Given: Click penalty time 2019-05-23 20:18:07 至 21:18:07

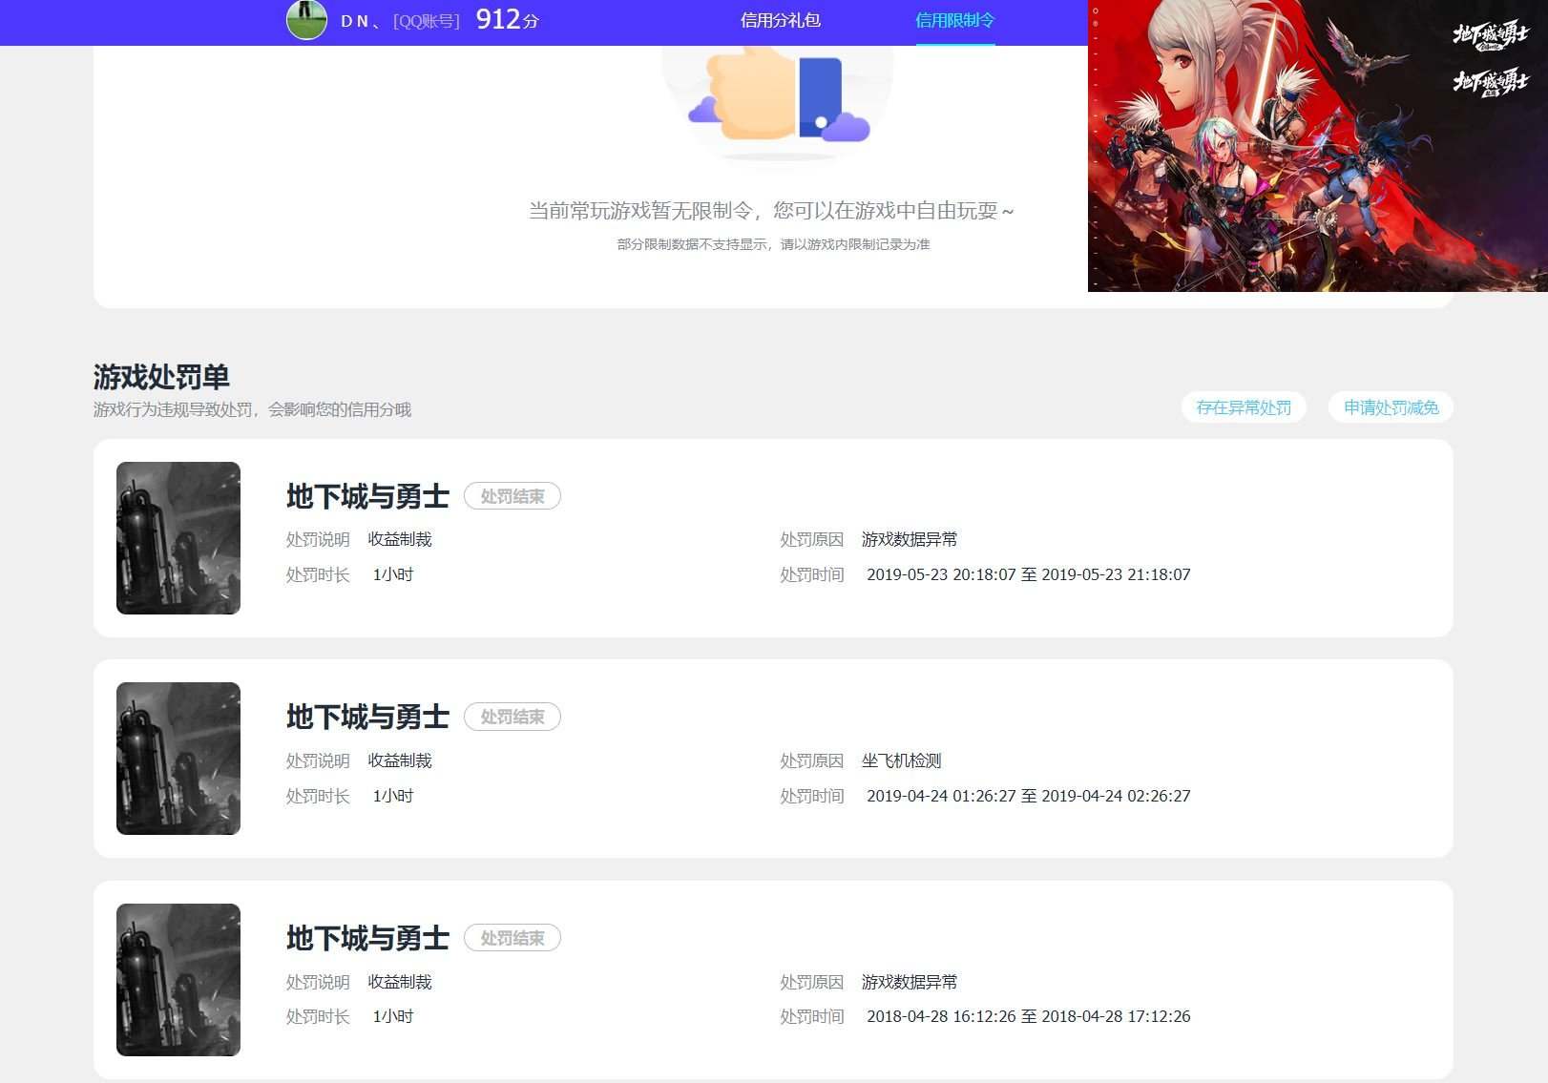Looking at the screenshot, I should tap(1028, 574).
